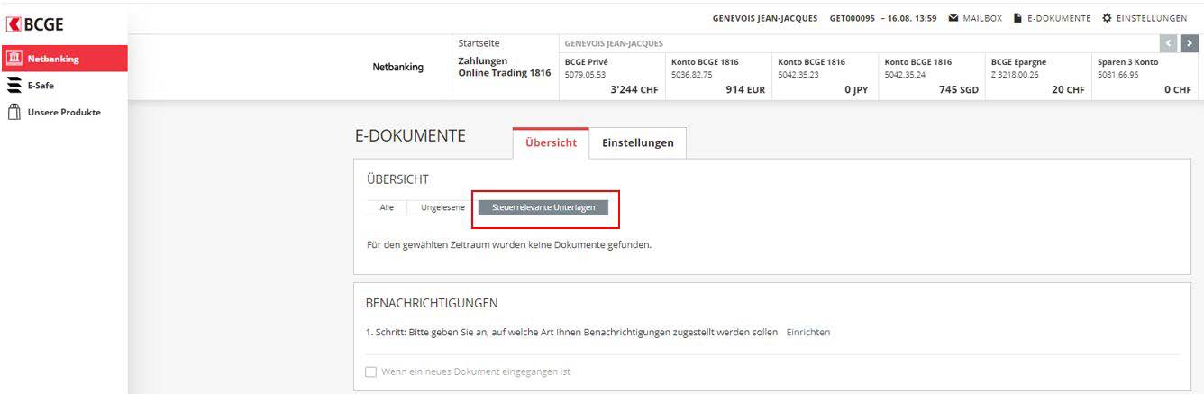Click the Unsere Produkte bag icon
The height and width of the screenshot is (394, 1204).
pos(14,113)
